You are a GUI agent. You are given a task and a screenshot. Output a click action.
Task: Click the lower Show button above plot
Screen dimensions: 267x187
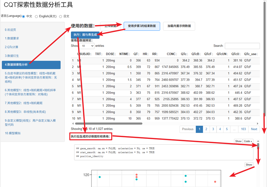(249, 165)
